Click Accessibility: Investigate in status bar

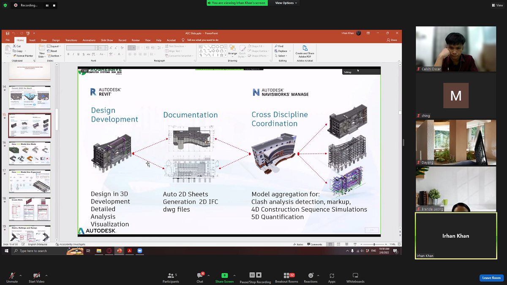coord(70,244)
